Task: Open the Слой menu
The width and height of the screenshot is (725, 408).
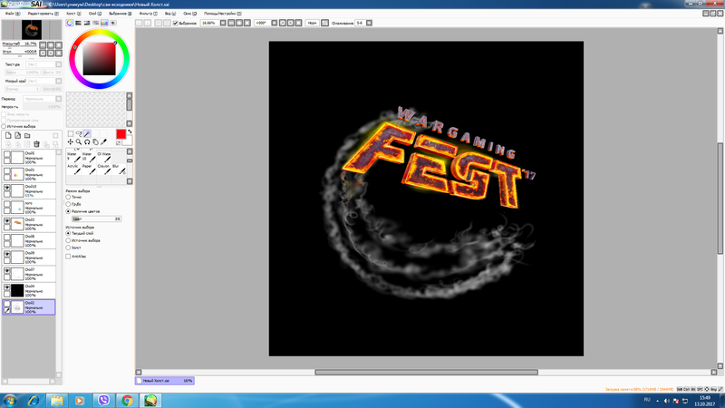Action: [x=95, y=14]
